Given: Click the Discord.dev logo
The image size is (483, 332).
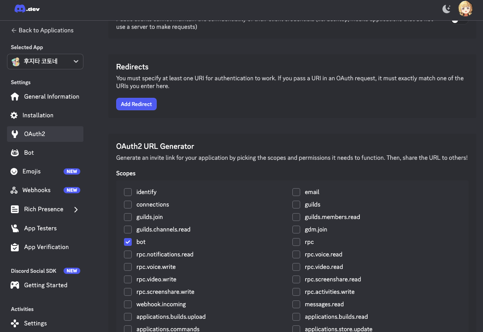Looking at the screenshot, I should click(27, 9).
